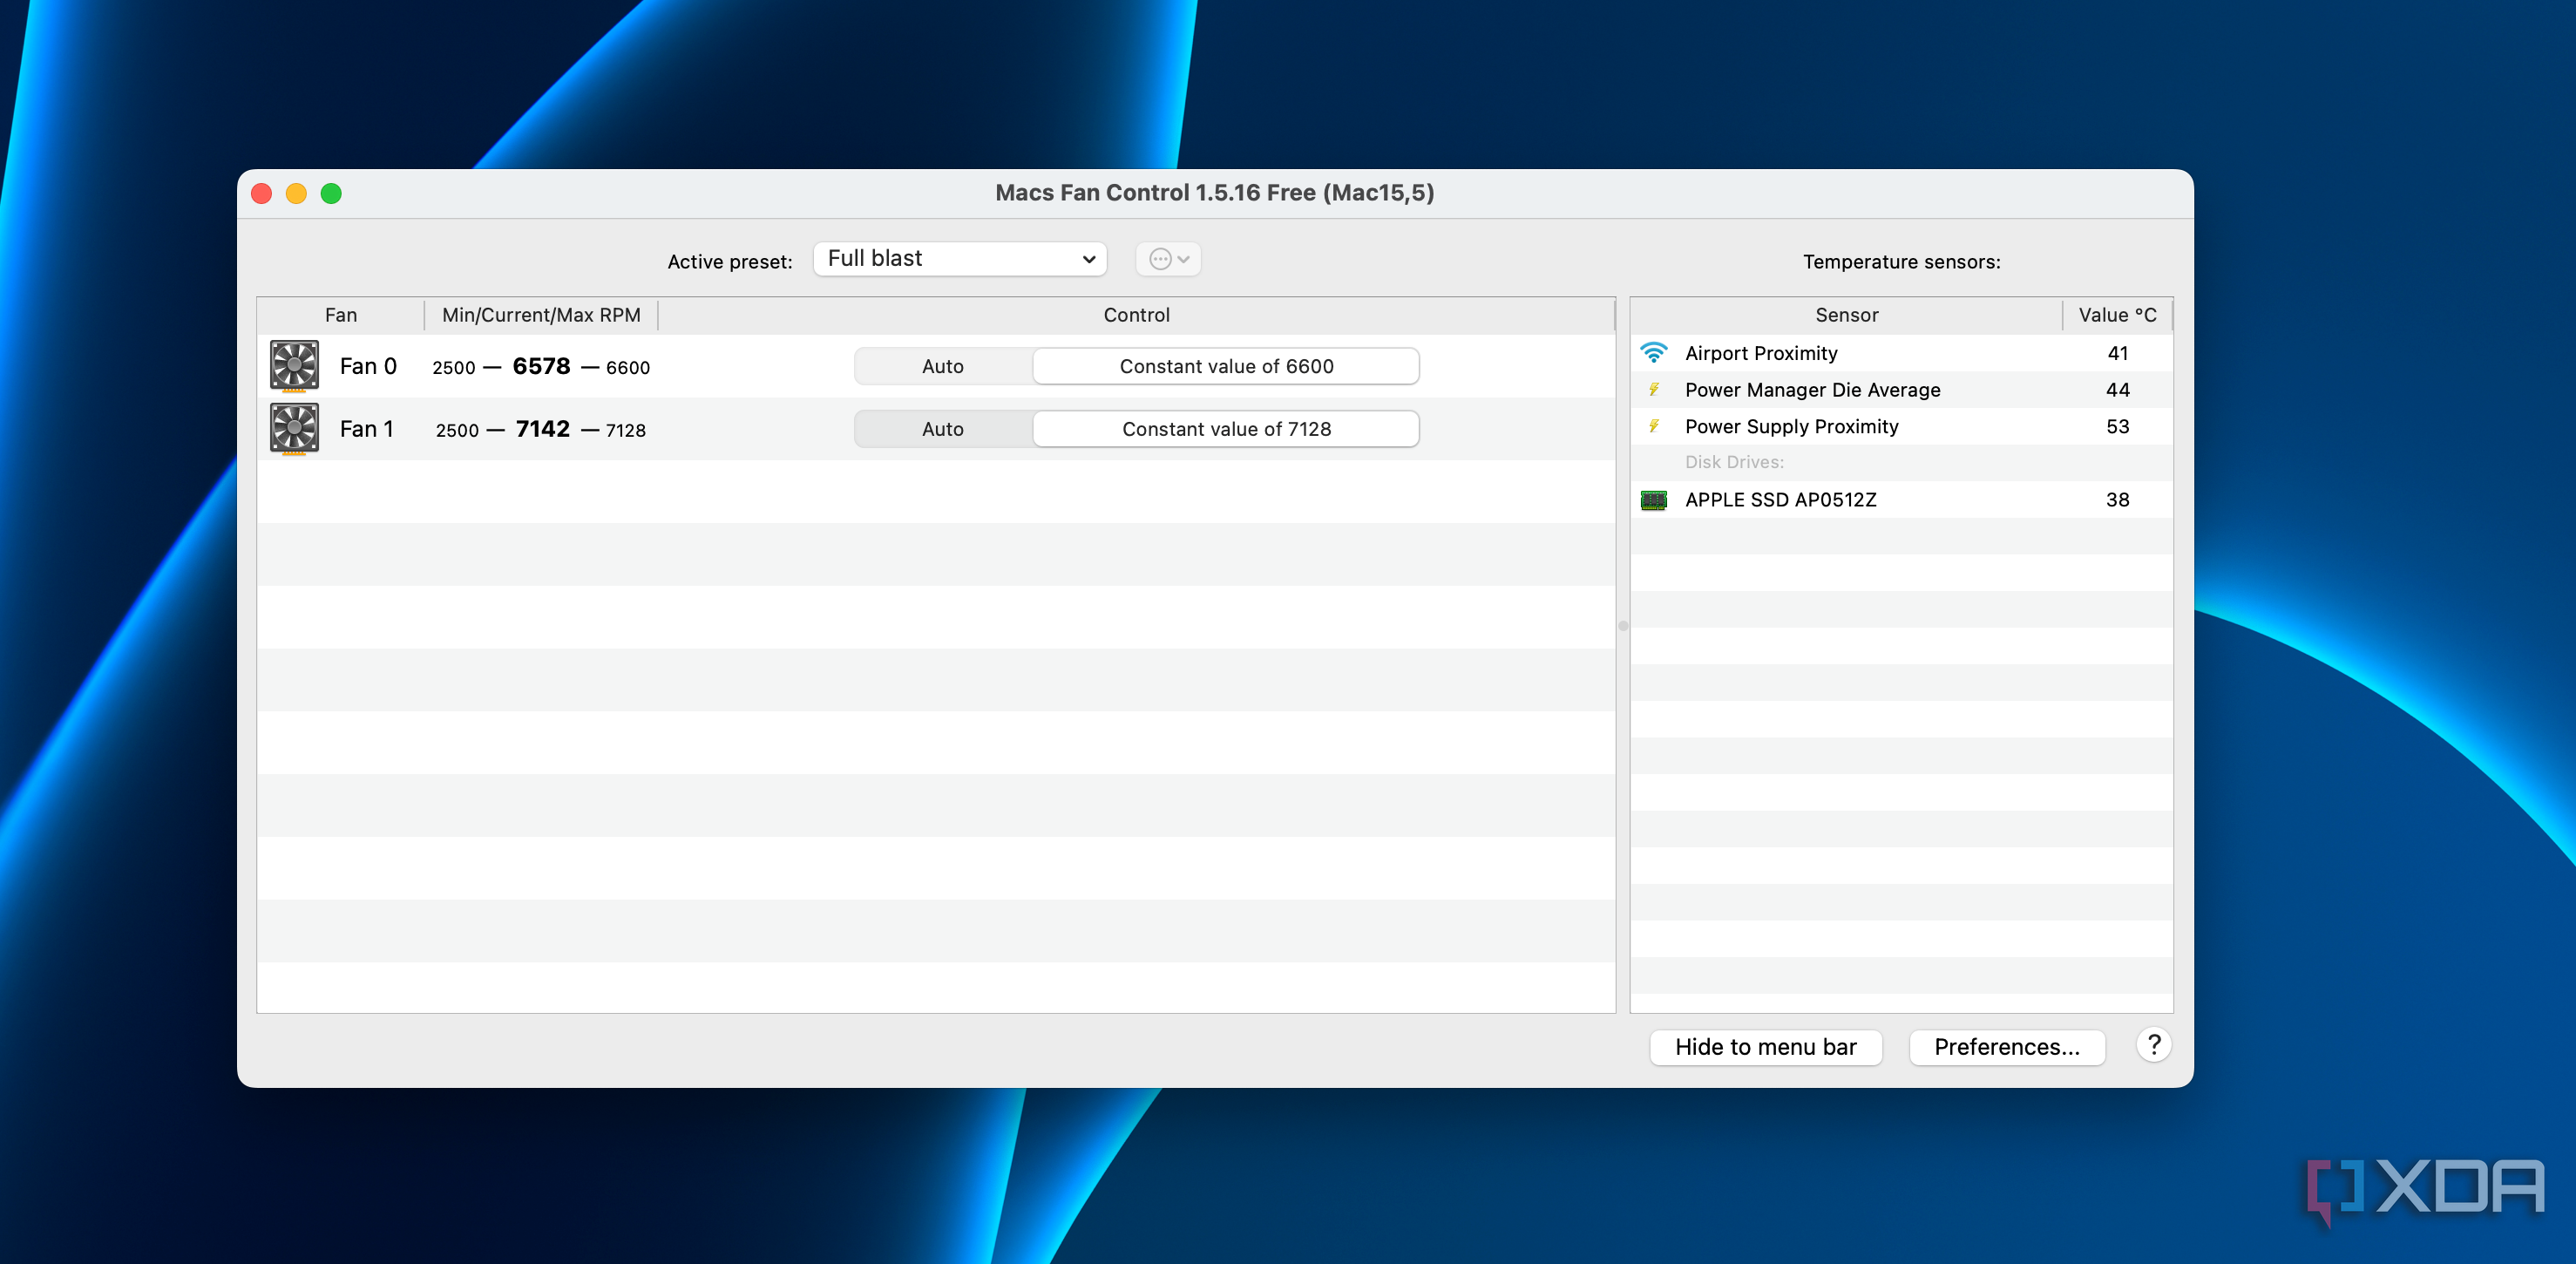The height and width of the screenshot is (1264, 2576).
Task: Click the Control column header
Action: coord(1136,315)
